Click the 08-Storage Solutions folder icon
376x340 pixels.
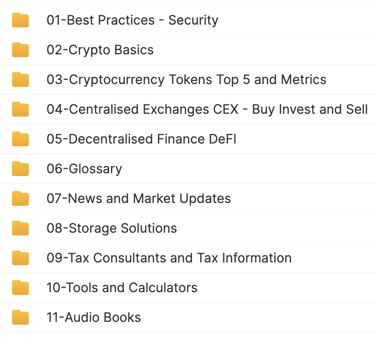[20, 229]
